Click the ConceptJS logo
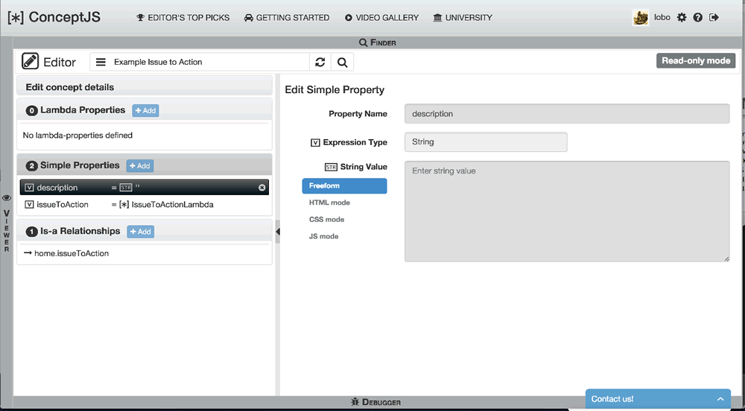 (x=54, y=18)
